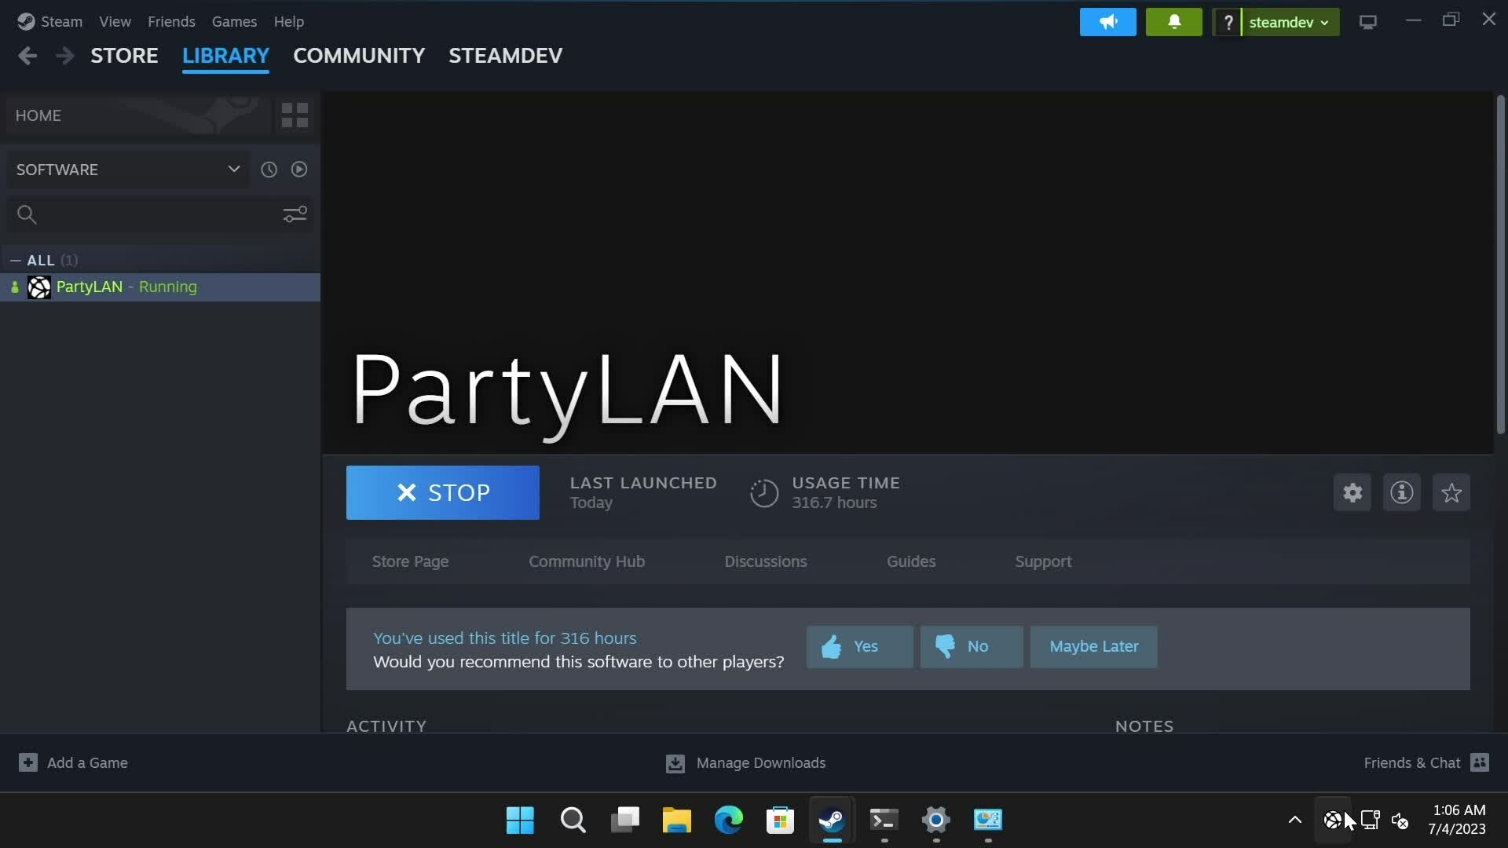Stop the running PartyLAN app
1508x848 pixels.
[x=442, y=492]
